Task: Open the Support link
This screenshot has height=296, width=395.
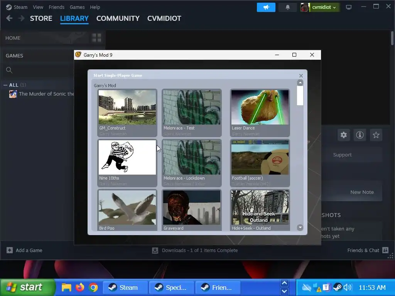Action: point(342,155)
